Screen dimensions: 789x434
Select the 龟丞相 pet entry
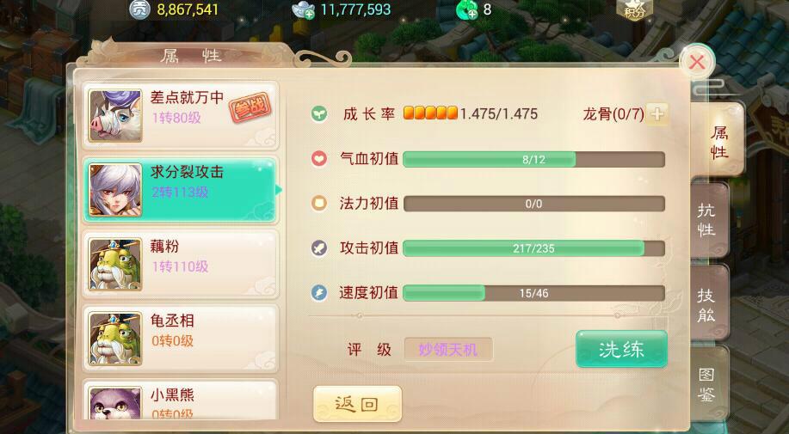click(x=180, y=339)
